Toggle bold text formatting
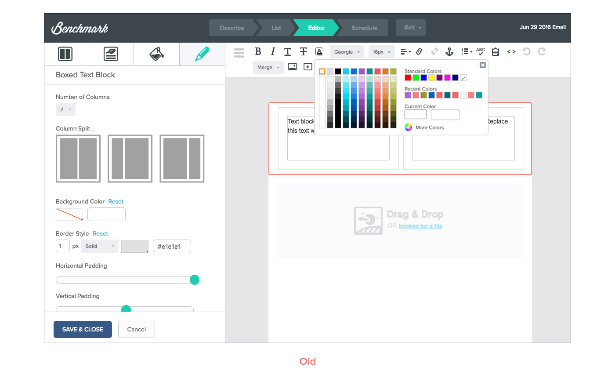 [x=258, y=52]
